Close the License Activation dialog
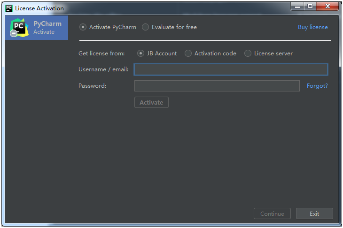Image resolution: width=343 pixels, height=228 pixels. 328,7
